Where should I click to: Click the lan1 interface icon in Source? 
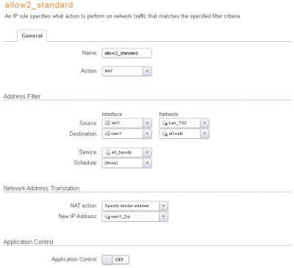pos(107,123)
